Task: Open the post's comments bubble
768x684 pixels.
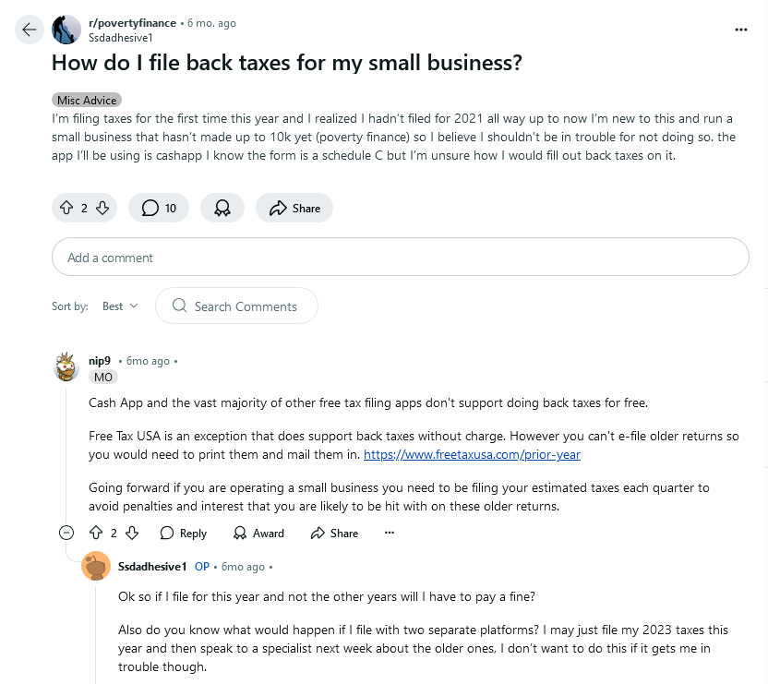Action: click(x=159, y=209)
